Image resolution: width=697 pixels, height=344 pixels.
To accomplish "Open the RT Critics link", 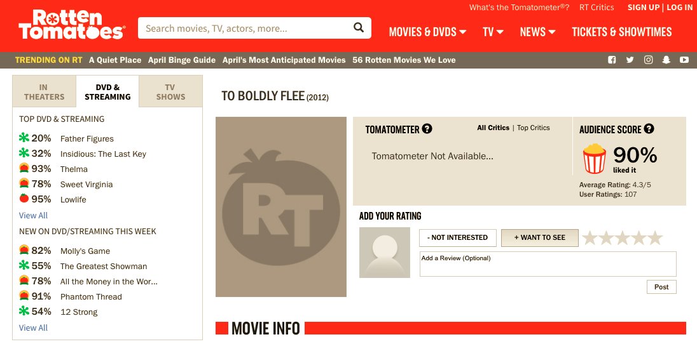I will [x=597, y=8].
